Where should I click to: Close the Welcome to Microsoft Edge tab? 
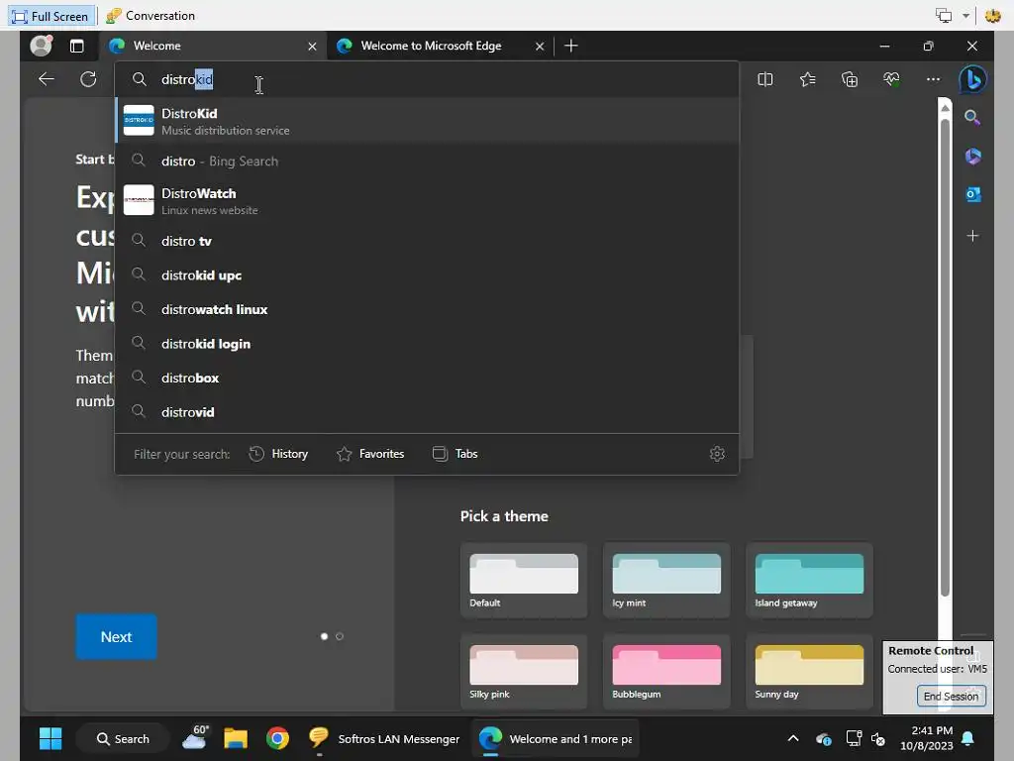(540, 47)
